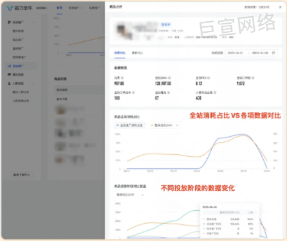Open 直播推广 in the sidebar
Viewport: 287px width, 241px height.
pos(18,49)
